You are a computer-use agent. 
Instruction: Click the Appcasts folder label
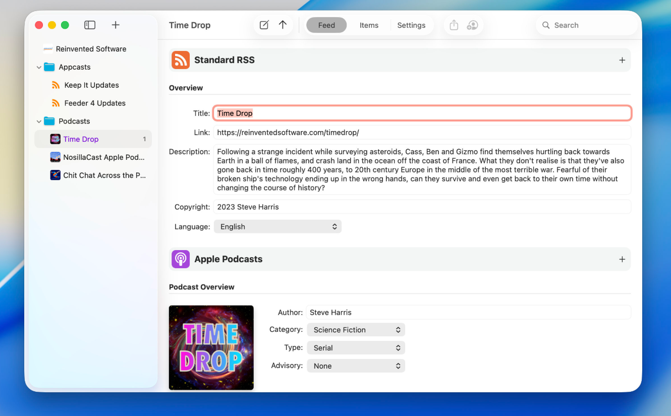(75, 67)
